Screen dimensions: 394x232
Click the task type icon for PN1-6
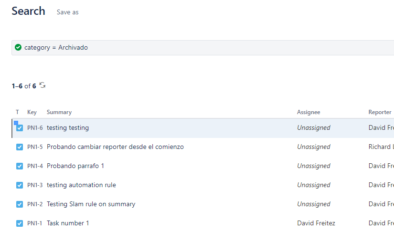(20, 128)
